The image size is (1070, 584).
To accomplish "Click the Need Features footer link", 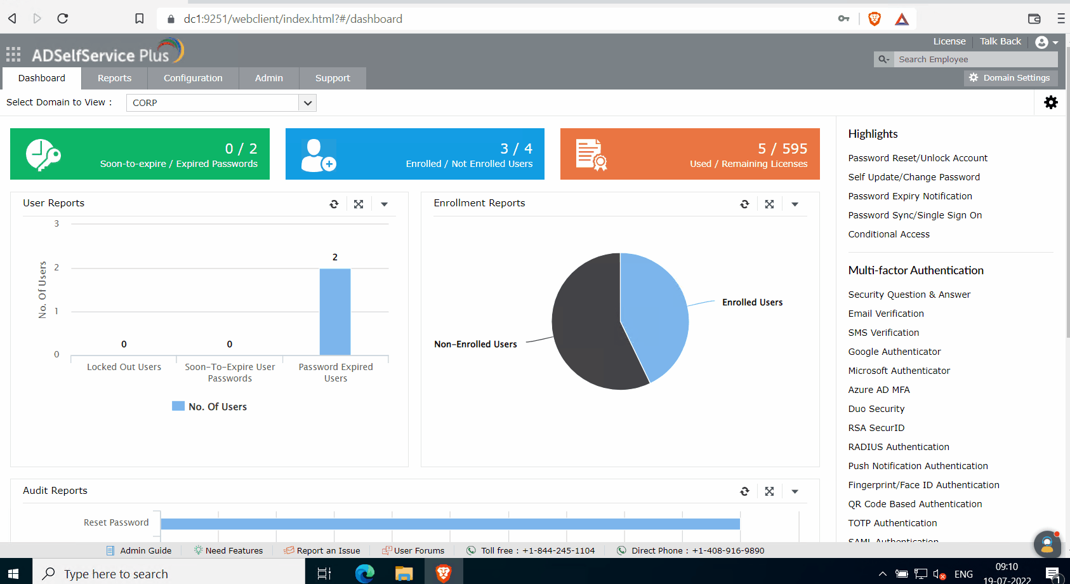I will [228, 550].
